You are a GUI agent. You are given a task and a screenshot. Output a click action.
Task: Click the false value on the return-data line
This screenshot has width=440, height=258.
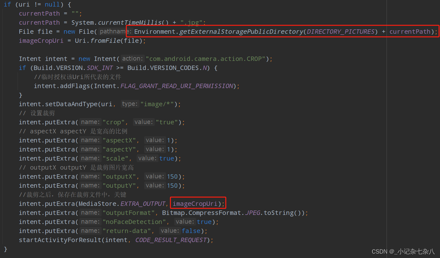pos(191,231)
